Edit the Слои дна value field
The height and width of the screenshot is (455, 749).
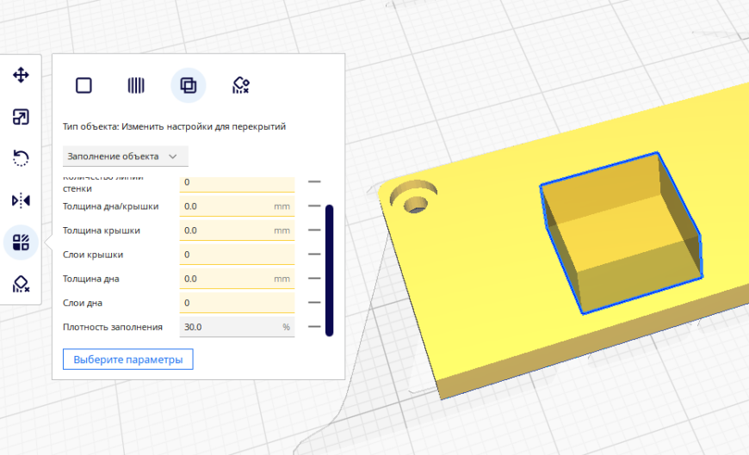pos(237,303)
